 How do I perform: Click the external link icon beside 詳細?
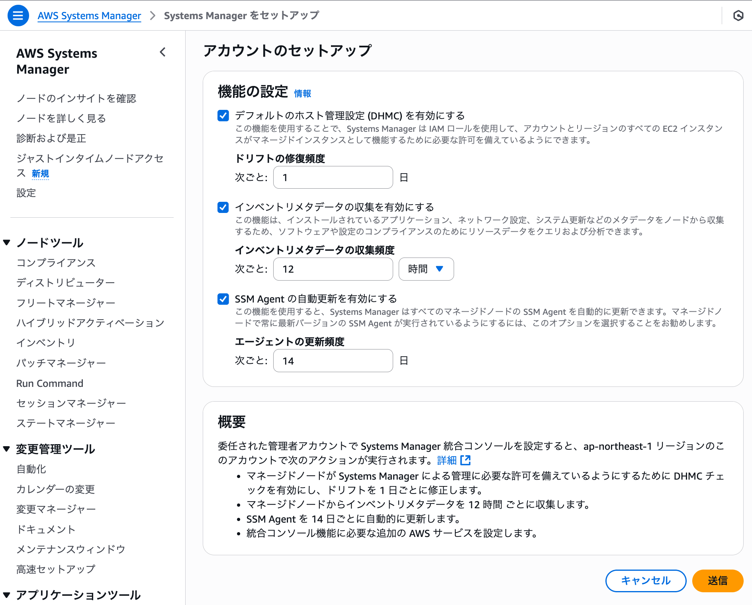(466, 460)
